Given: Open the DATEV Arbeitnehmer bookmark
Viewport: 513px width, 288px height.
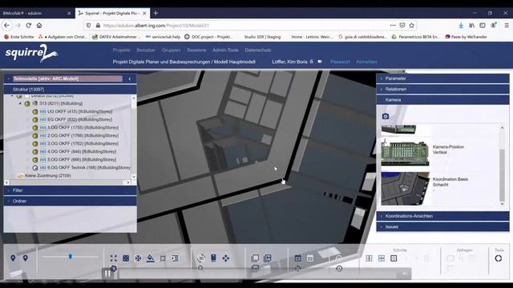Looking at the screenshot, I should coord(116,37).
